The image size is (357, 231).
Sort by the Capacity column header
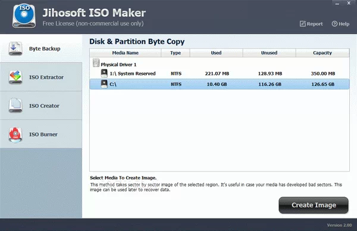click(322, 53)
